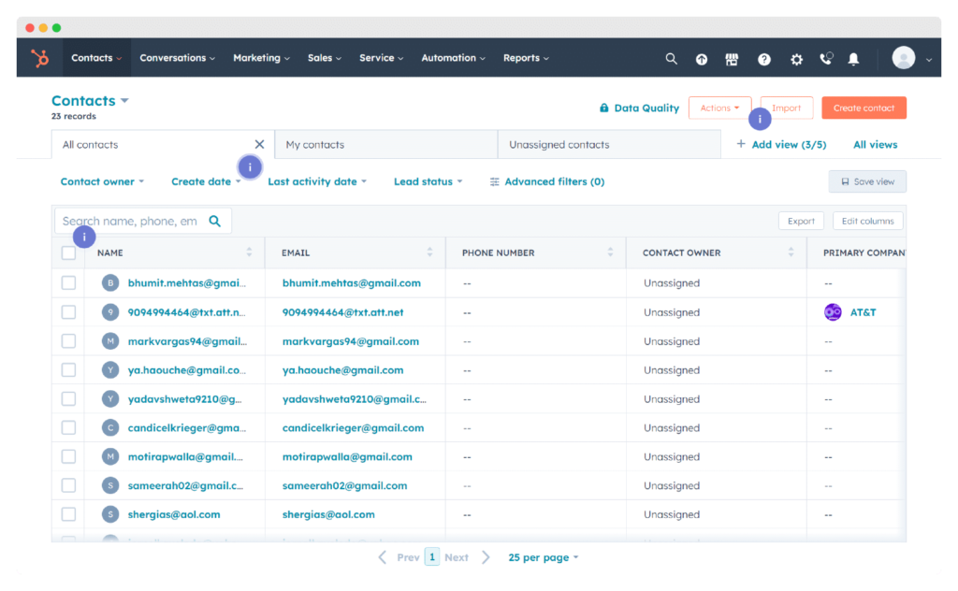This screenshot has height=591, width=958.
Task: Click the Advanced filters sliders icon
Action: click(494, 182)
